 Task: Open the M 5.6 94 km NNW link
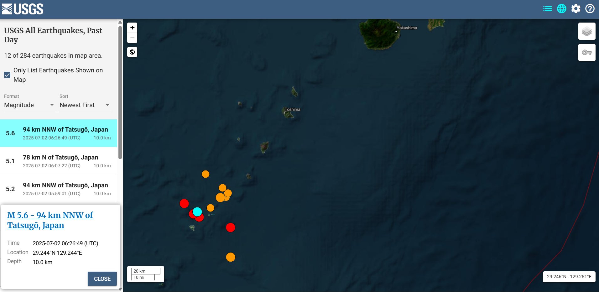pos(50,220)
